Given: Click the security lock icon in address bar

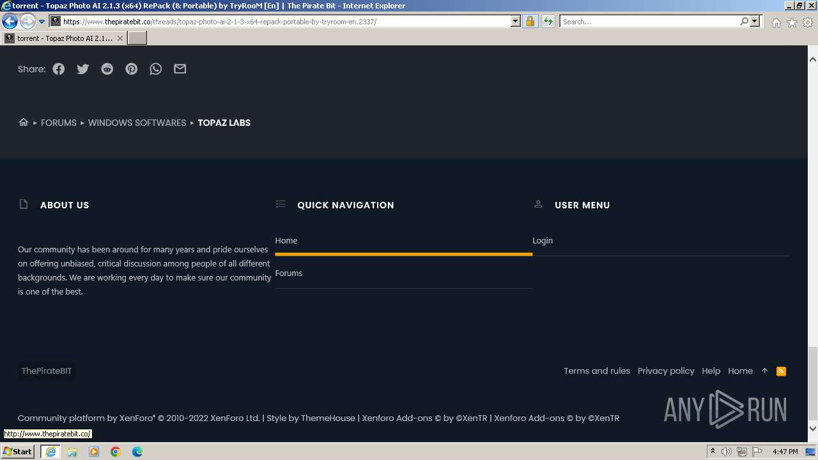Looking at the screenshot, I should pos(530,22).
